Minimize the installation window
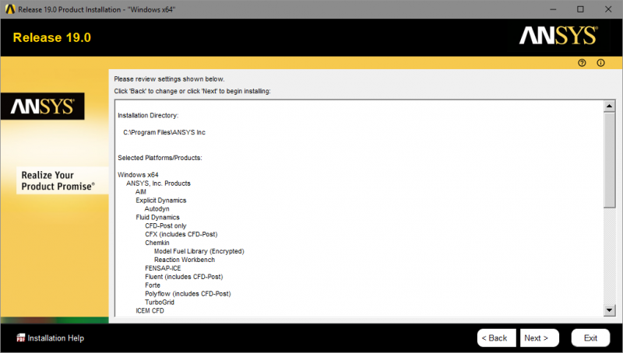Image resolution: width=623 pixels, height=353 pixels. pyautogui.click(x=544, y=9)
